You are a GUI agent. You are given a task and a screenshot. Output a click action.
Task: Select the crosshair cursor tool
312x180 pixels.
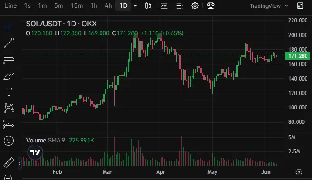pyautogui.click(x=9, y=27)
